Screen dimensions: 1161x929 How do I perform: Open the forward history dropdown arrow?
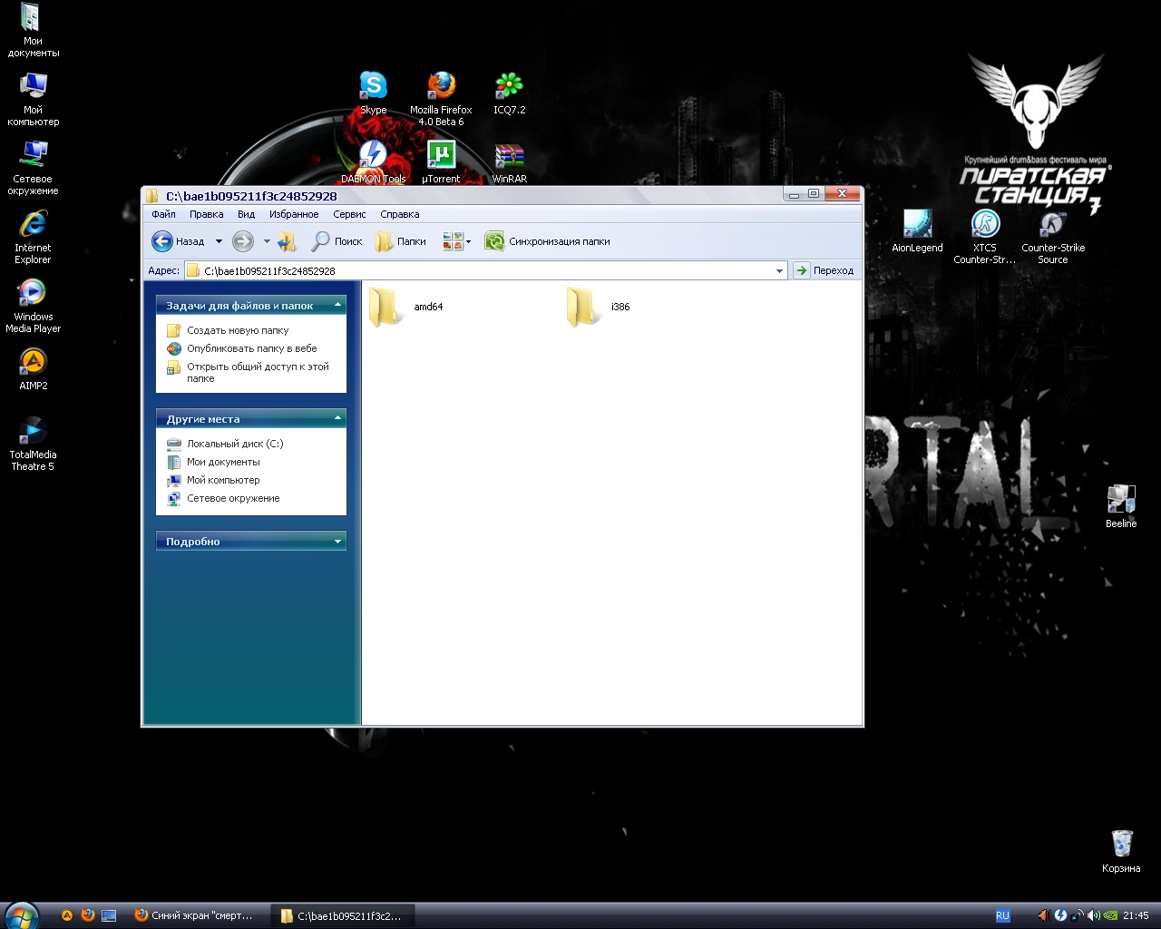[267, 241]
